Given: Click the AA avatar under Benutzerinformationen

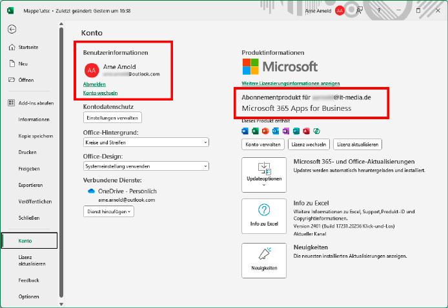Looking at the screenshot, I should coord(92,70).
